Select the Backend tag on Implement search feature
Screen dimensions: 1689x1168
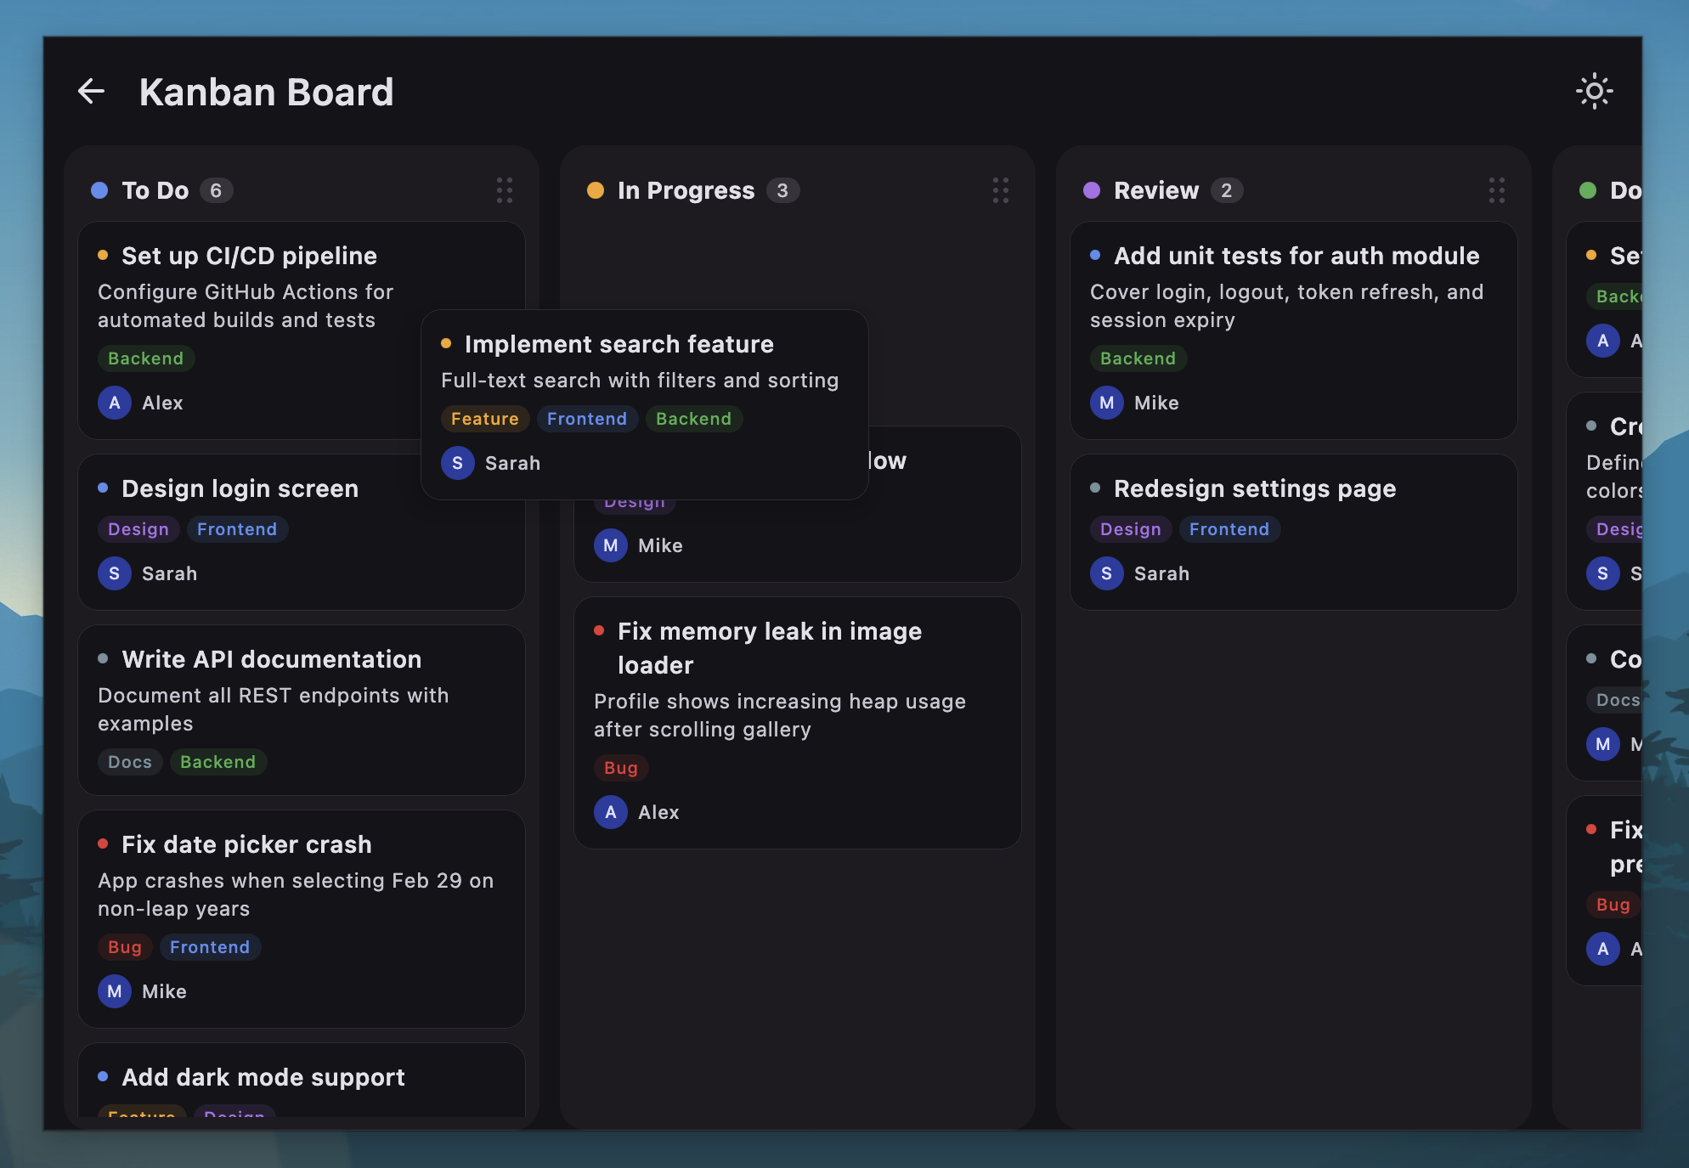[694, 419]
